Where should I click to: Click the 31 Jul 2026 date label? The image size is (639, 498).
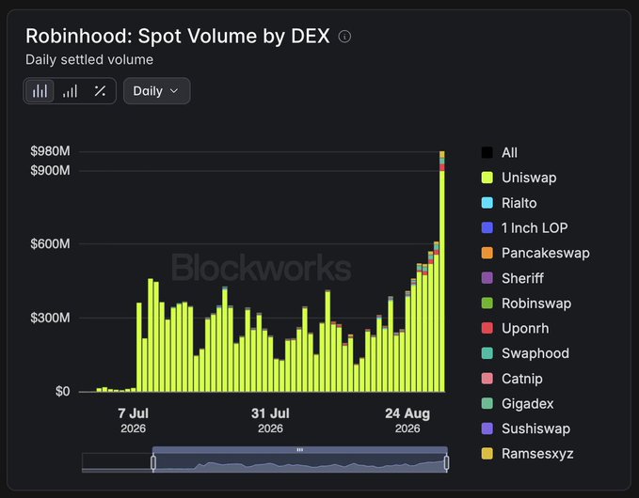[270, 420]
